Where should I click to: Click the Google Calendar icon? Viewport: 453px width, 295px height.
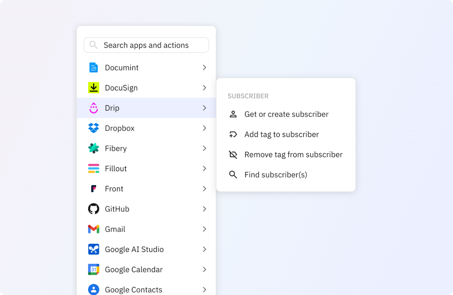pos(93,270)
